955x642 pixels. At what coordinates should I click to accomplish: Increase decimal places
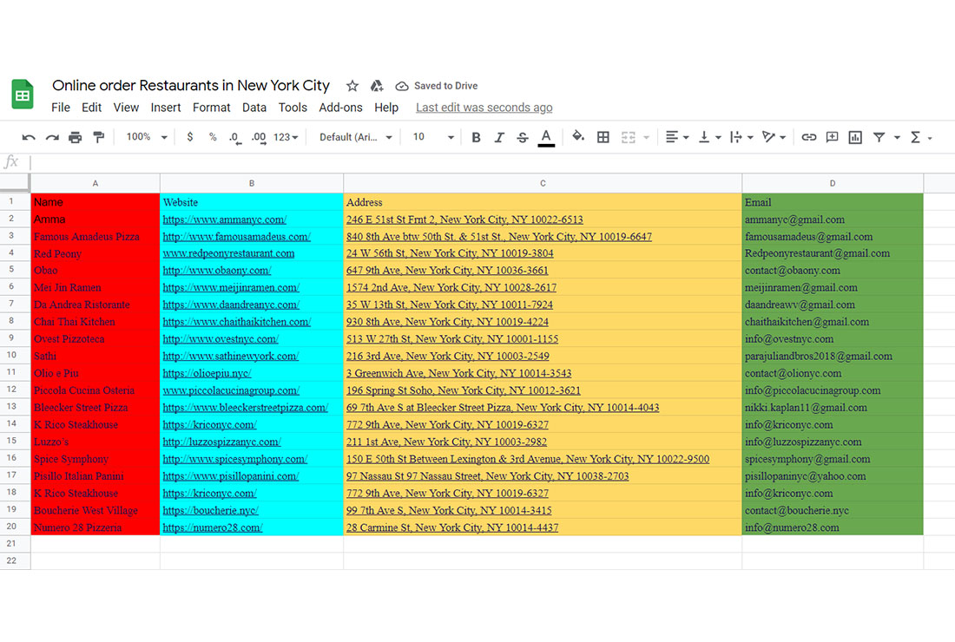point(259,138)
